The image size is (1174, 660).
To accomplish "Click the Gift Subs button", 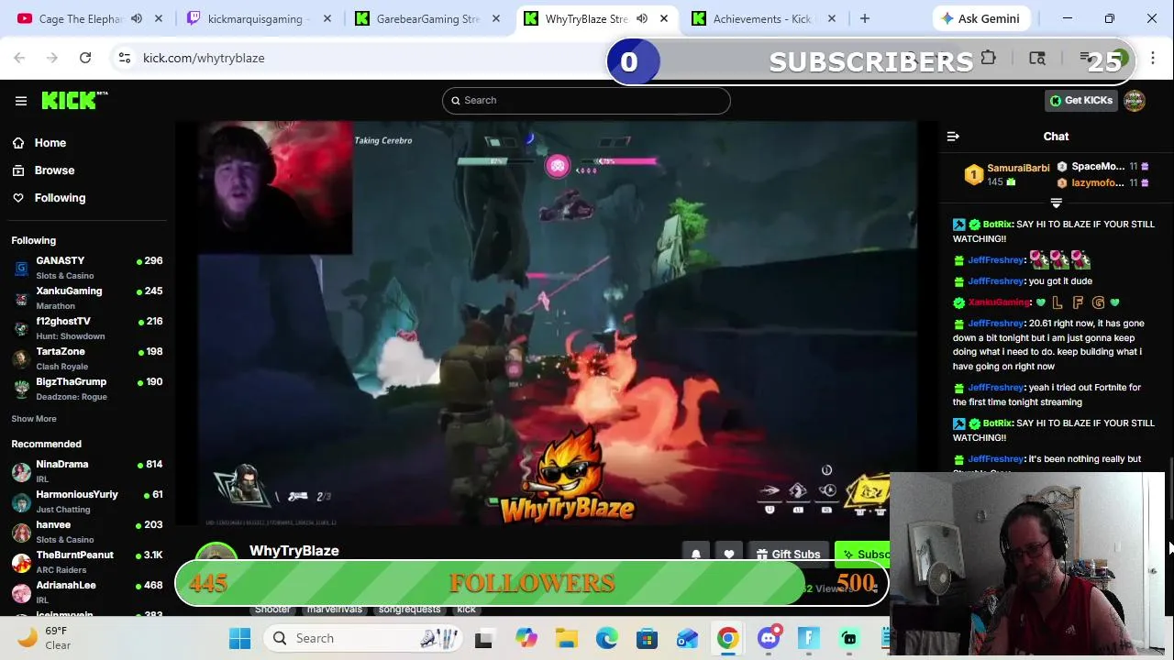I will tap(787, 554).
